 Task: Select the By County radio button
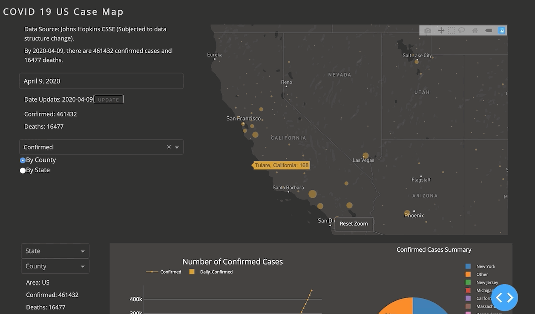click(x=23, y=160)
